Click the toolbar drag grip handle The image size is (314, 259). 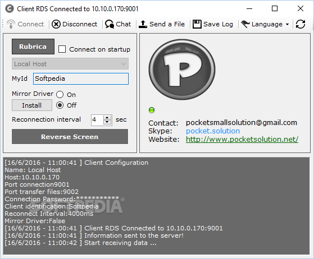(x=3, y=24)
